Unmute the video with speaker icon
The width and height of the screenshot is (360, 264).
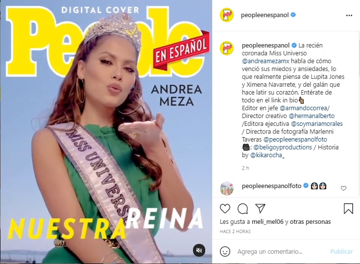click(199, 250)
